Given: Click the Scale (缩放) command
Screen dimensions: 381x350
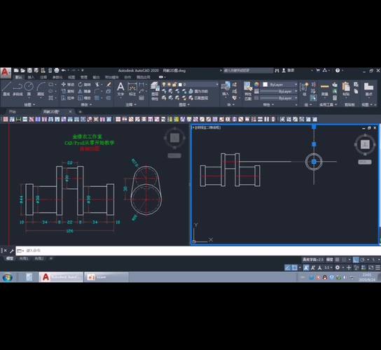Looking at the screenshot, I should coord(85,98).
